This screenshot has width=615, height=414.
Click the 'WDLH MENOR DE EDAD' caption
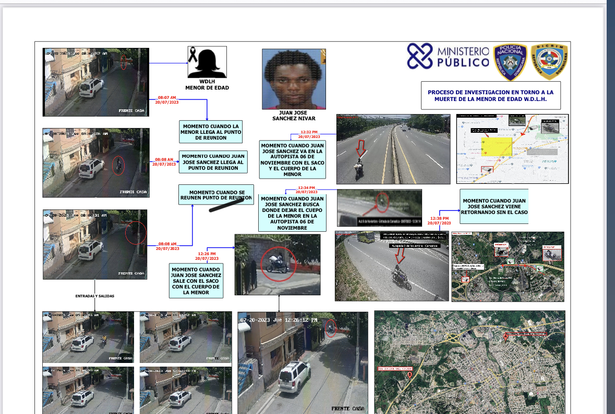click(207, 84)
